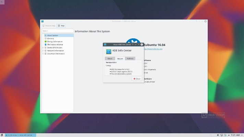Screen dimensions: 244x137
Task: Click the KInfoCenter taskbar entry
Action: (20, 135)
